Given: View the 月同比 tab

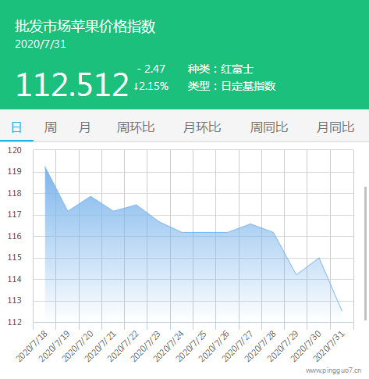Looking at the screenshot, I should (x=335, y=127).
